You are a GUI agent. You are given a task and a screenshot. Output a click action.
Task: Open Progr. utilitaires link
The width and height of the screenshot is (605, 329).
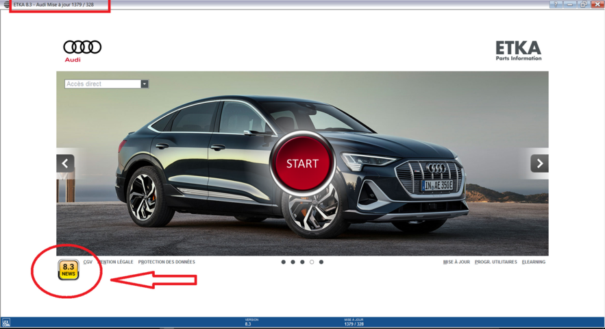[x=496, y=262]
